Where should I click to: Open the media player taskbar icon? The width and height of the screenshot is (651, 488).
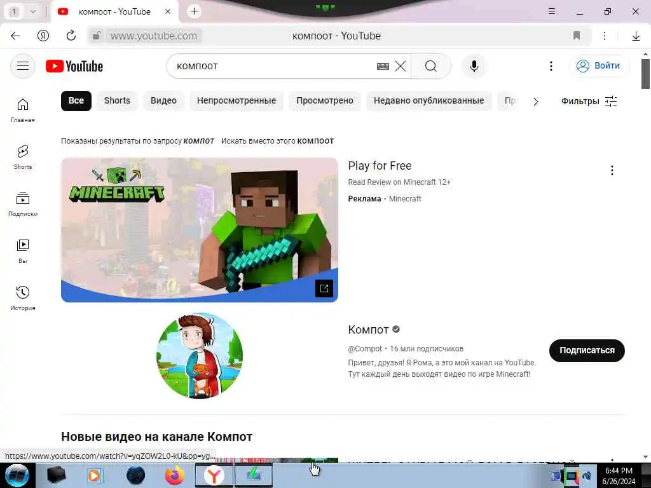coord(95,475)
